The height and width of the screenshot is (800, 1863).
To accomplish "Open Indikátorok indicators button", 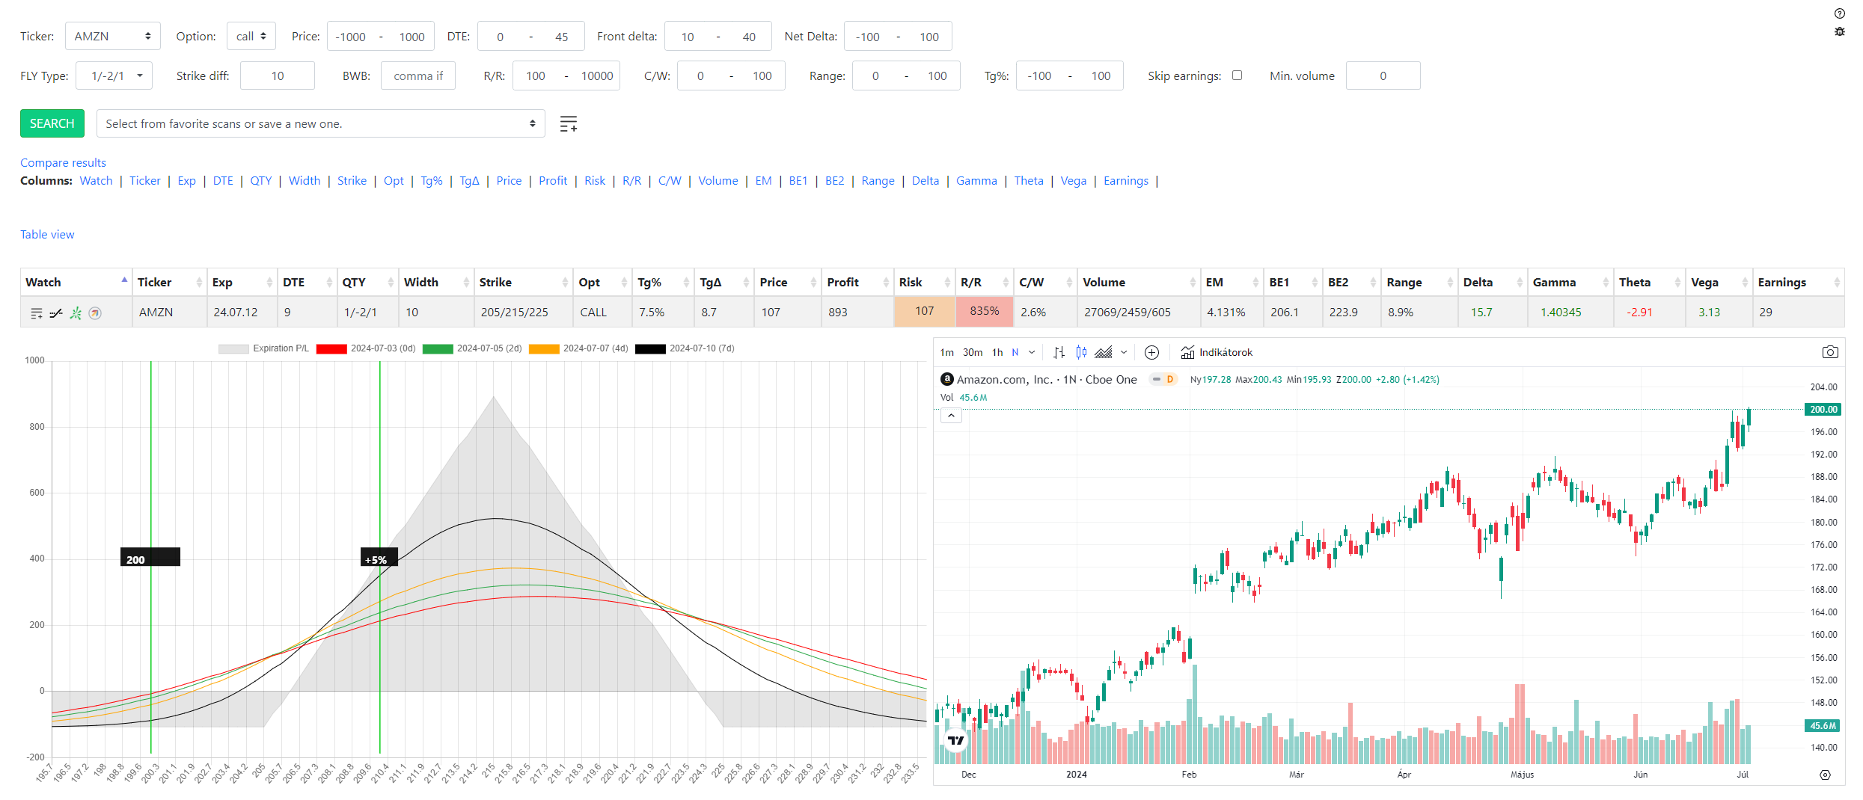I will [1217, 352].
